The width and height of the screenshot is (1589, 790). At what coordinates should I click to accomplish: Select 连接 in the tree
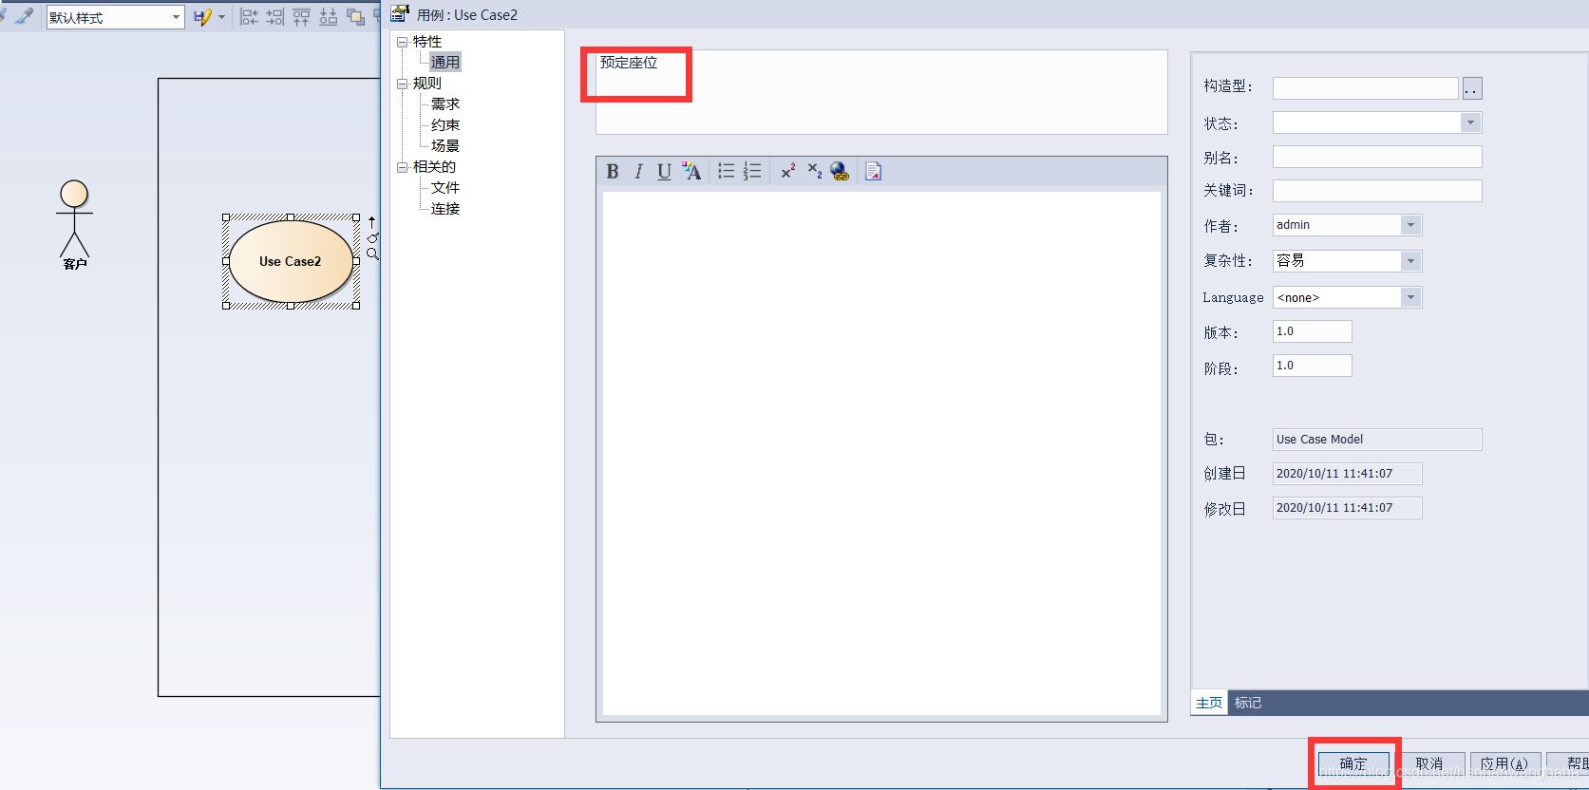[x=445, y=209]
